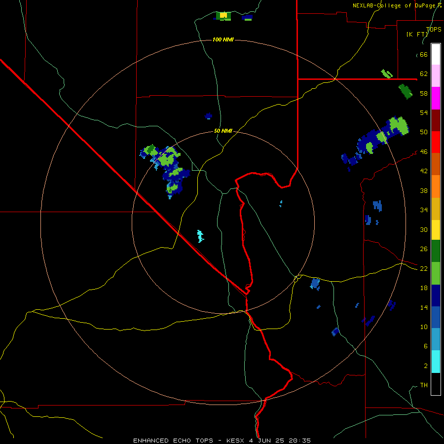The image size is (444, 444).
Task: Click the bright cyan echo inside the 50 NMI ring
Action: [x=200, y=236]
